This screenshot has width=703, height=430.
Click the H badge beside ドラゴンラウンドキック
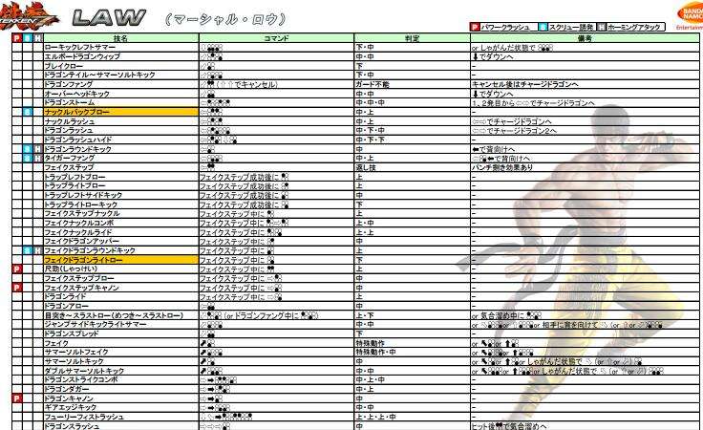click(38, 149)
